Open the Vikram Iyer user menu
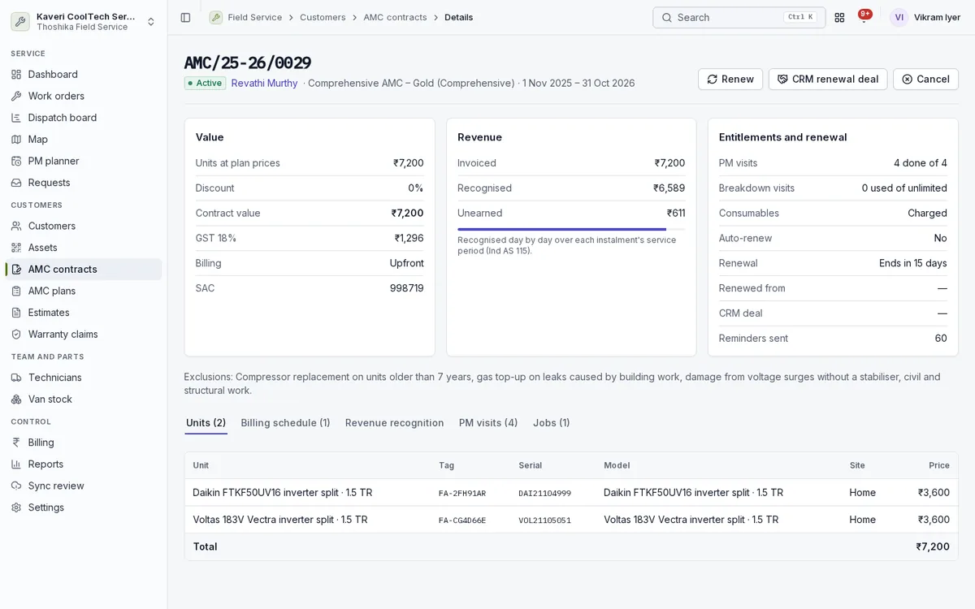The height and width of the screenshot is (609, 975). point(925,17)
